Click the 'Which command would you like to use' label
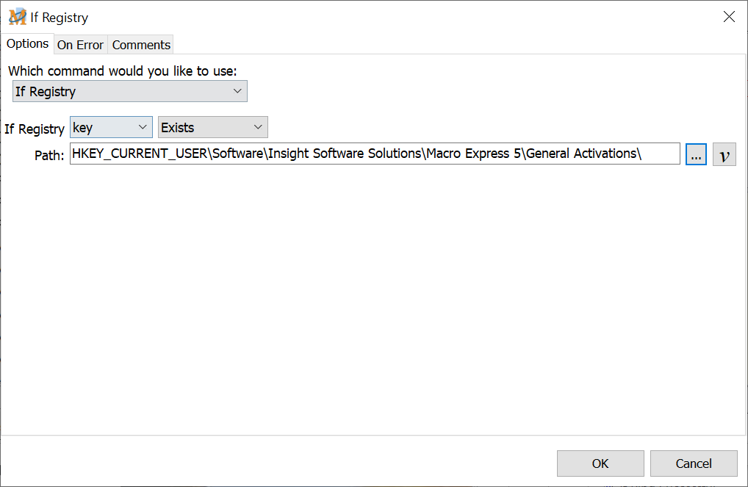This screenshot has height=487, width=748. click(123, 71)
